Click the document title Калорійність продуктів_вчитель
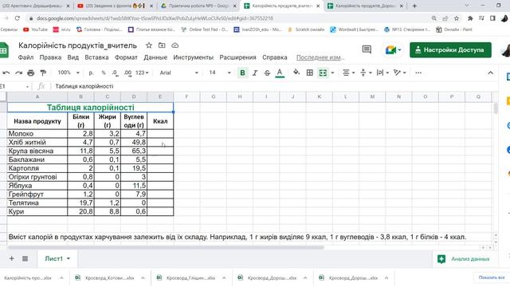Viewport: 510px width, 287px height. pyautogui.click(x=77, y=45)
